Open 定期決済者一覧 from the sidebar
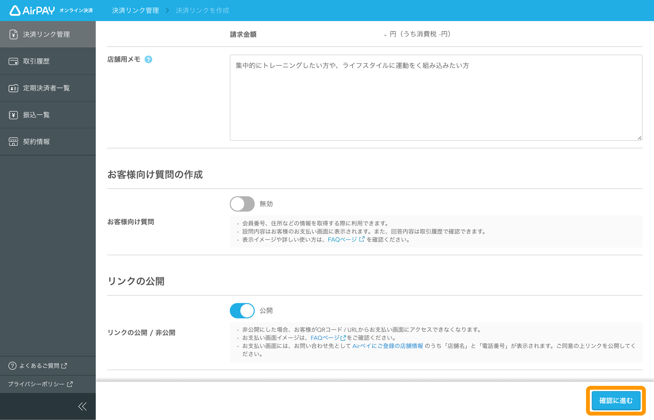The width and height of the screenshot is (654, 420). (x=13, y=88)
